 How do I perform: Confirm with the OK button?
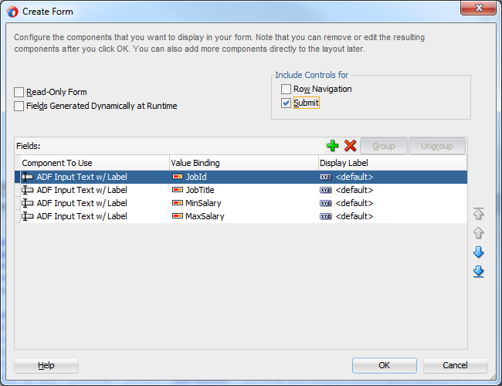384,365
